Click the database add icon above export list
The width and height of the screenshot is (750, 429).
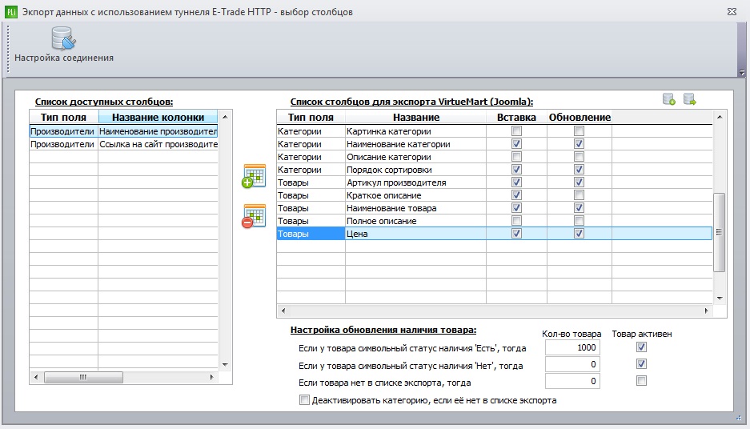668,99
